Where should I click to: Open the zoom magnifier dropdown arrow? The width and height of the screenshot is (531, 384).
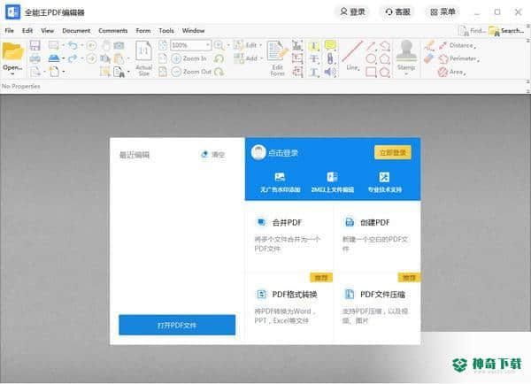[x=228, y=45]
